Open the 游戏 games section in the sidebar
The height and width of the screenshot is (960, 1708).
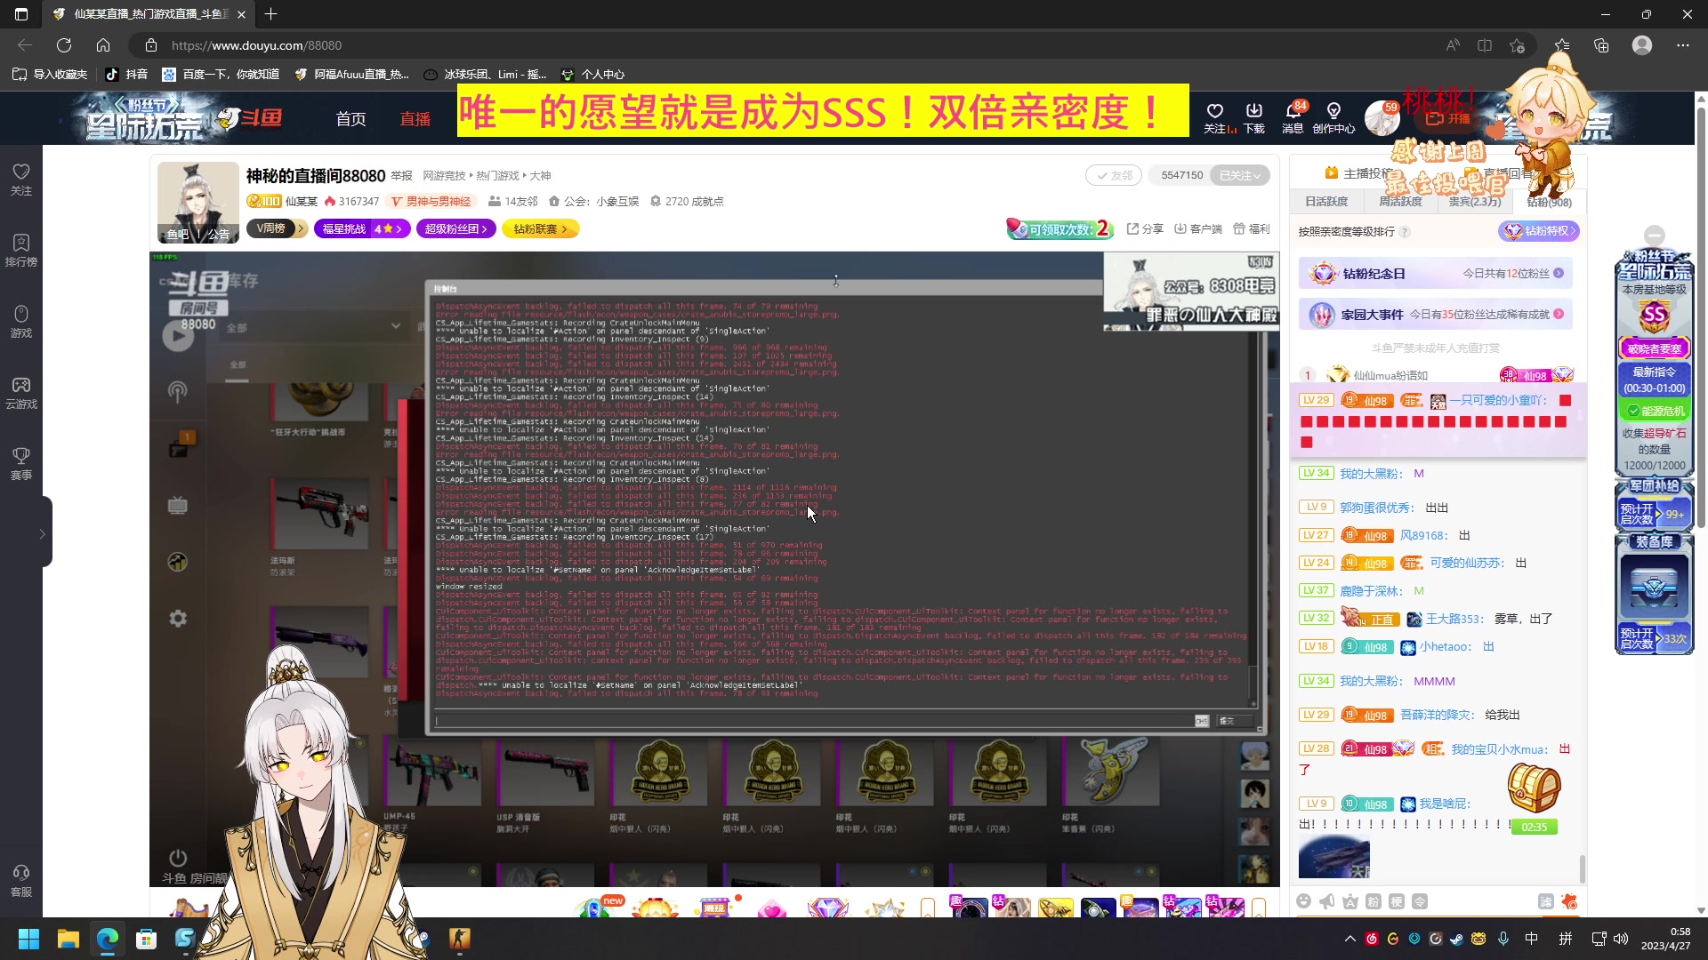(x=21, y=321)
